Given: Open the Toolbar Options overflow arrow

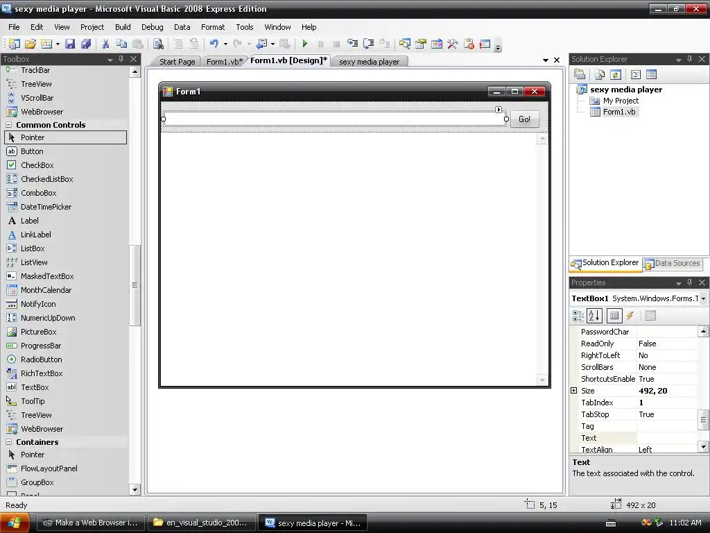Looking at the screenshot, I should 498,47.
